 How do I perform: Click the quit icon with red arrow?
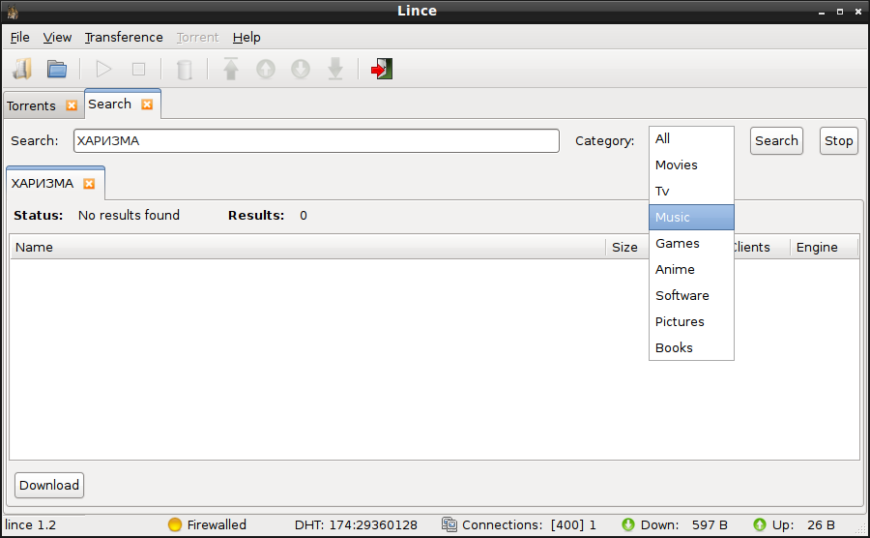point(382,69)
